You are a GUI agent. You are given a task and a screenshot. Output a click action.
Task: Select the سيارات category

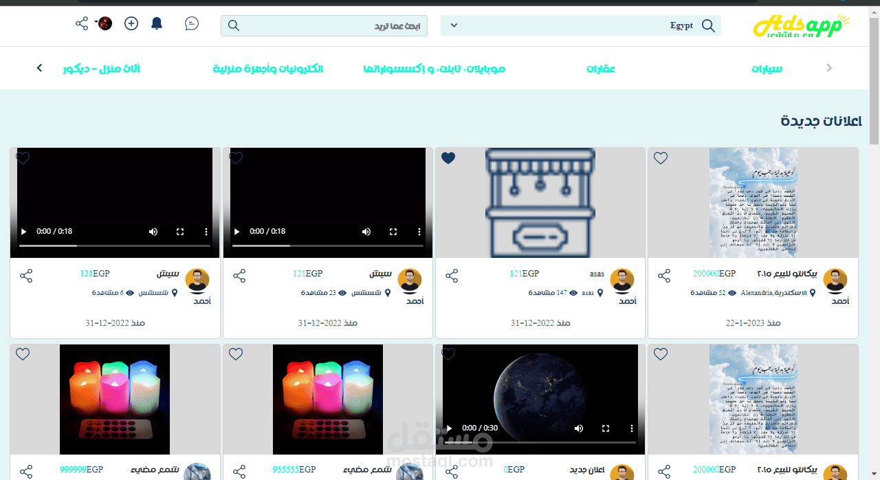click(x=767, y=69)
